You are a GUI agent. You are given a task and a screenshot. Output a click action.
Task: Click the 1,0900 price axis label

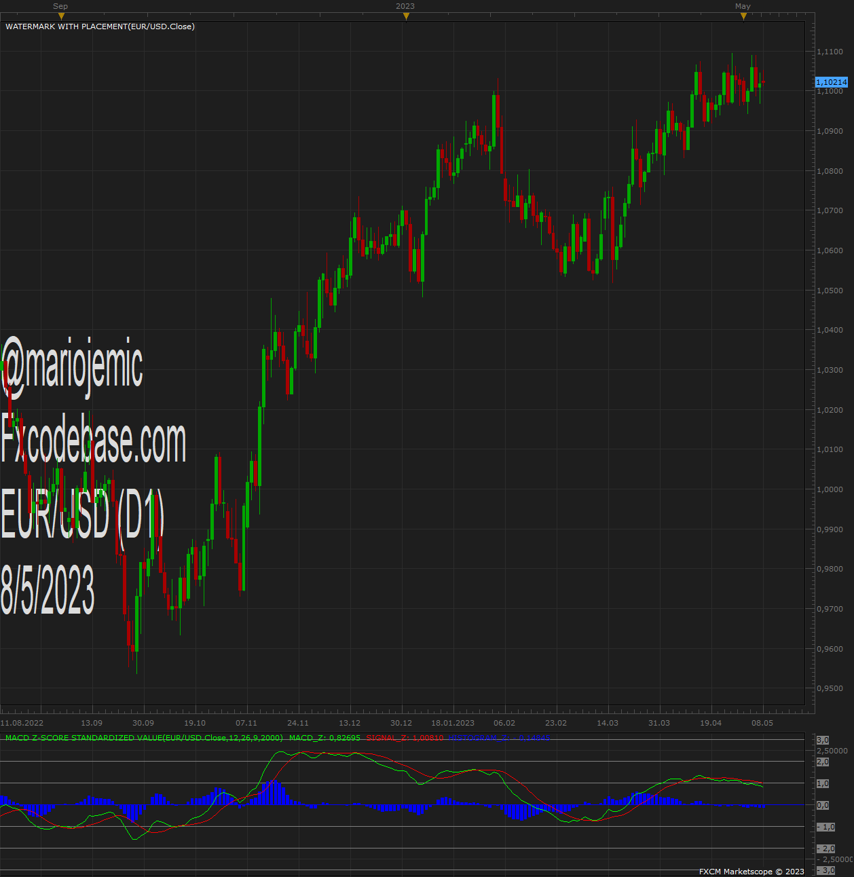click(830, 131)
